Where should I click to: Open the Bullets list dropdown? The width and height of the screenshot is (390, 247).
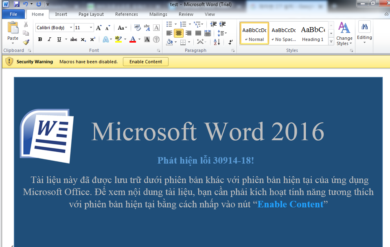click(176, 24)
